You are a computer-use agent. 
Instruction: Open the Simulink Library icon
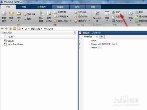[x=97, y=13]
